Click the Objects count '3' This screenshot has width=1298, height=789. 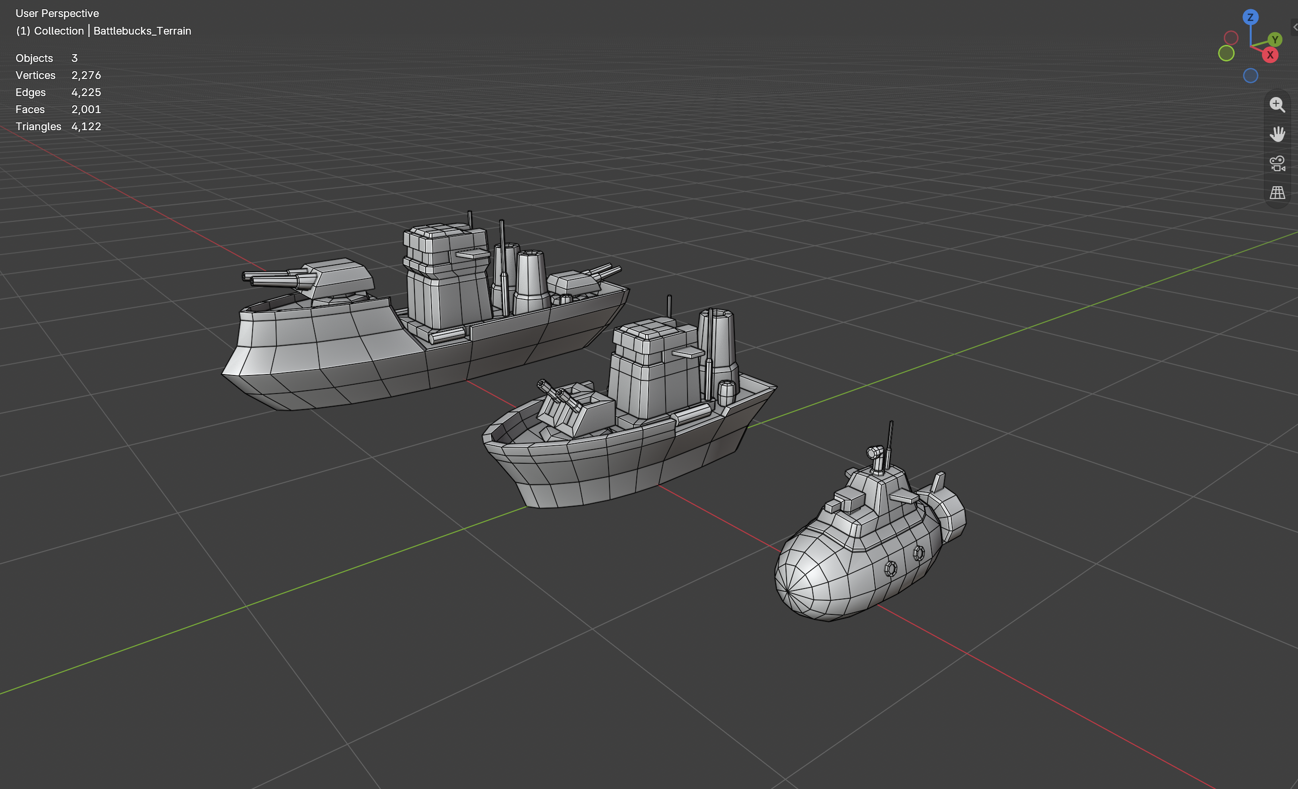(x=74, y=58)
